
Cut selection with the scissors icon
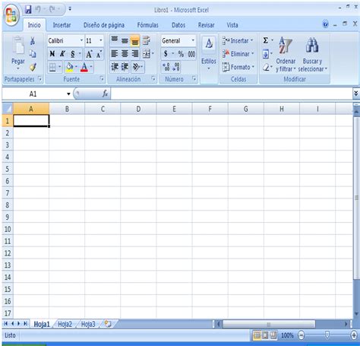(33, 40)
